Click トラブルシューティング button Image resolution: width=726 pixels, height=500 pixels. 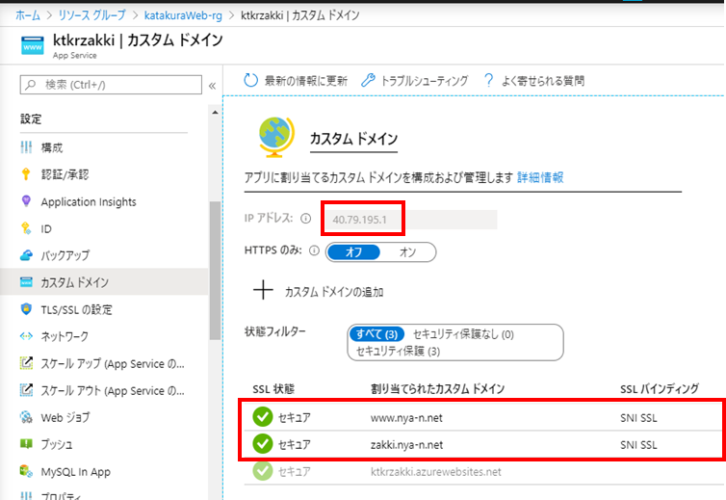pos(414,81)
